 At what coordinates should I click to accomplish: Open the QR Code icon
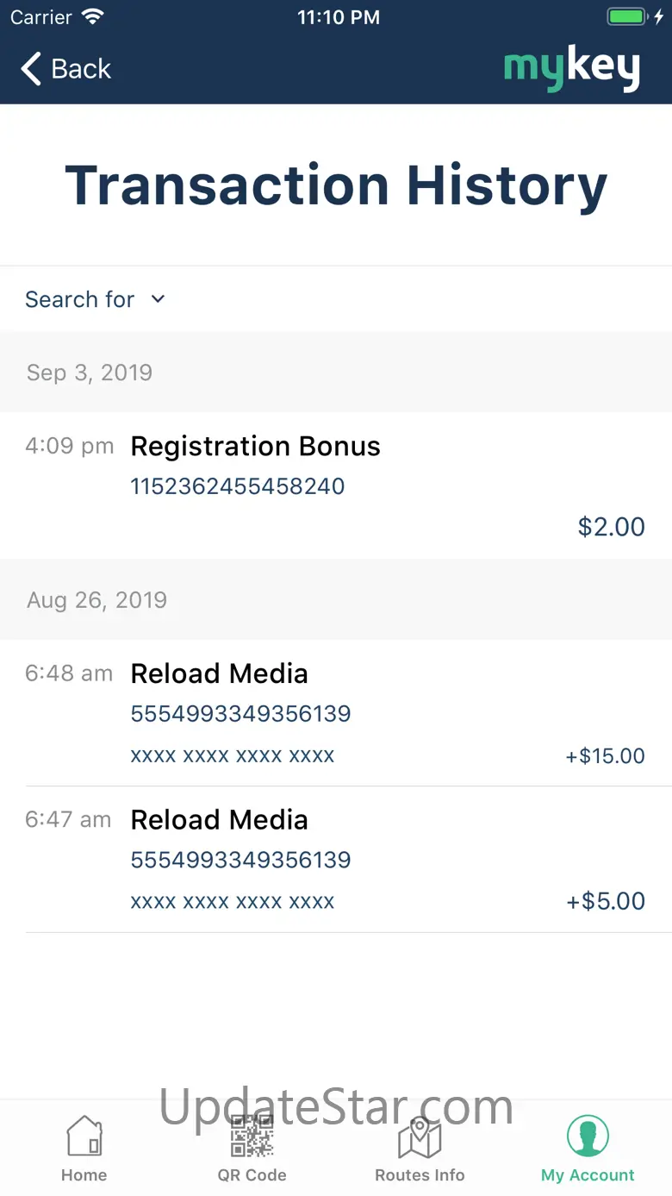pos(252,1137)
